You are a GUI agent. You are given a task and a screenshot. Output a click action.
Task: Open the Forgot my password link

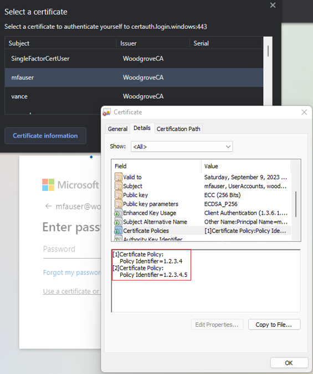72,272
